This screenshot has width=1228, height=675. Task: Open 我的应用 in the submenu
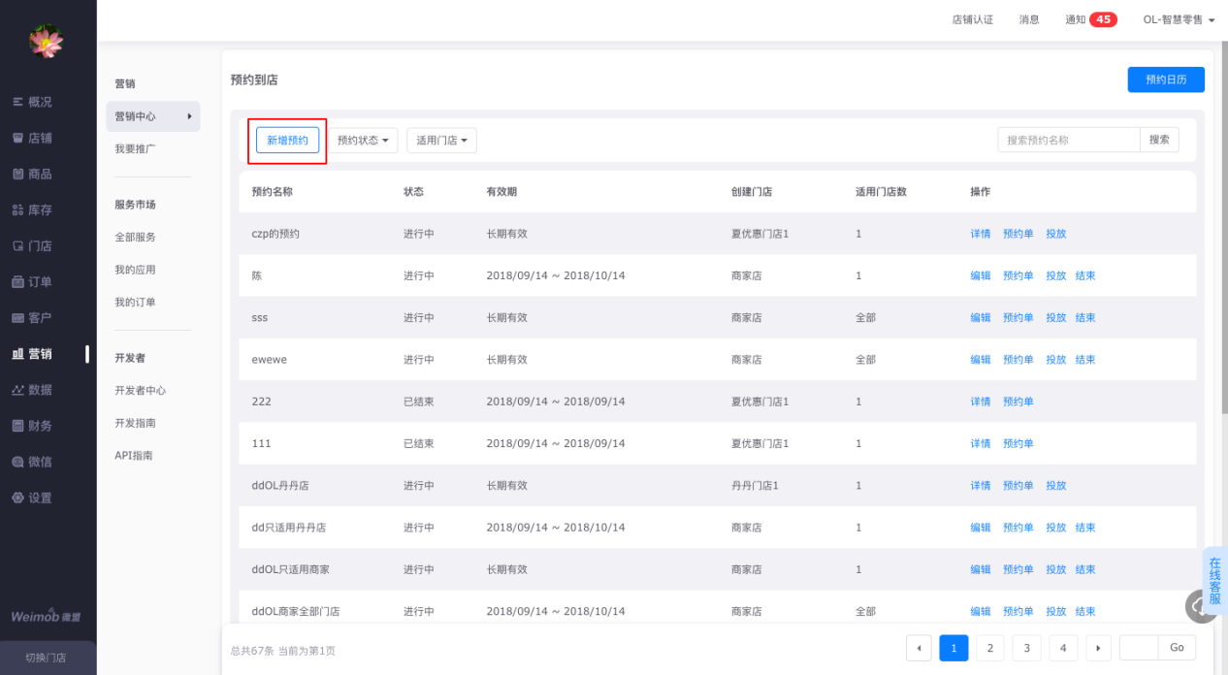tap(135, 270)
